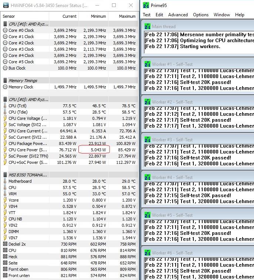Click the clock icon beside Core #3 Clock
Viewport: 254px width, 280px height.
click(x=5, y=49)
